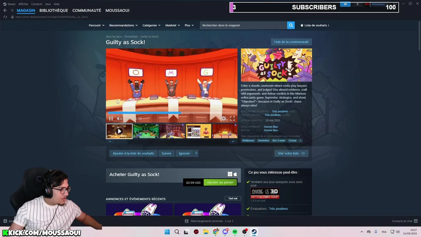Open the Windows platform icon
Screen dimensions: 421x237
[x=230, y=174]
